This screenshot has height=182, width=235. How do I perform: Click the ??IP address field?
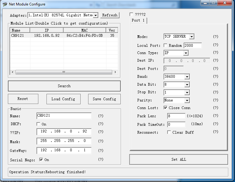pos(64,132)
